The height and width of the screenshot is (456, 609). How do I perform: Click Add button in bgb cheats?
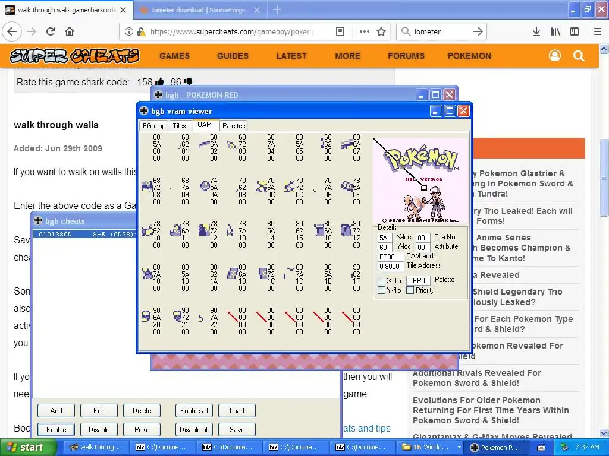56,411
